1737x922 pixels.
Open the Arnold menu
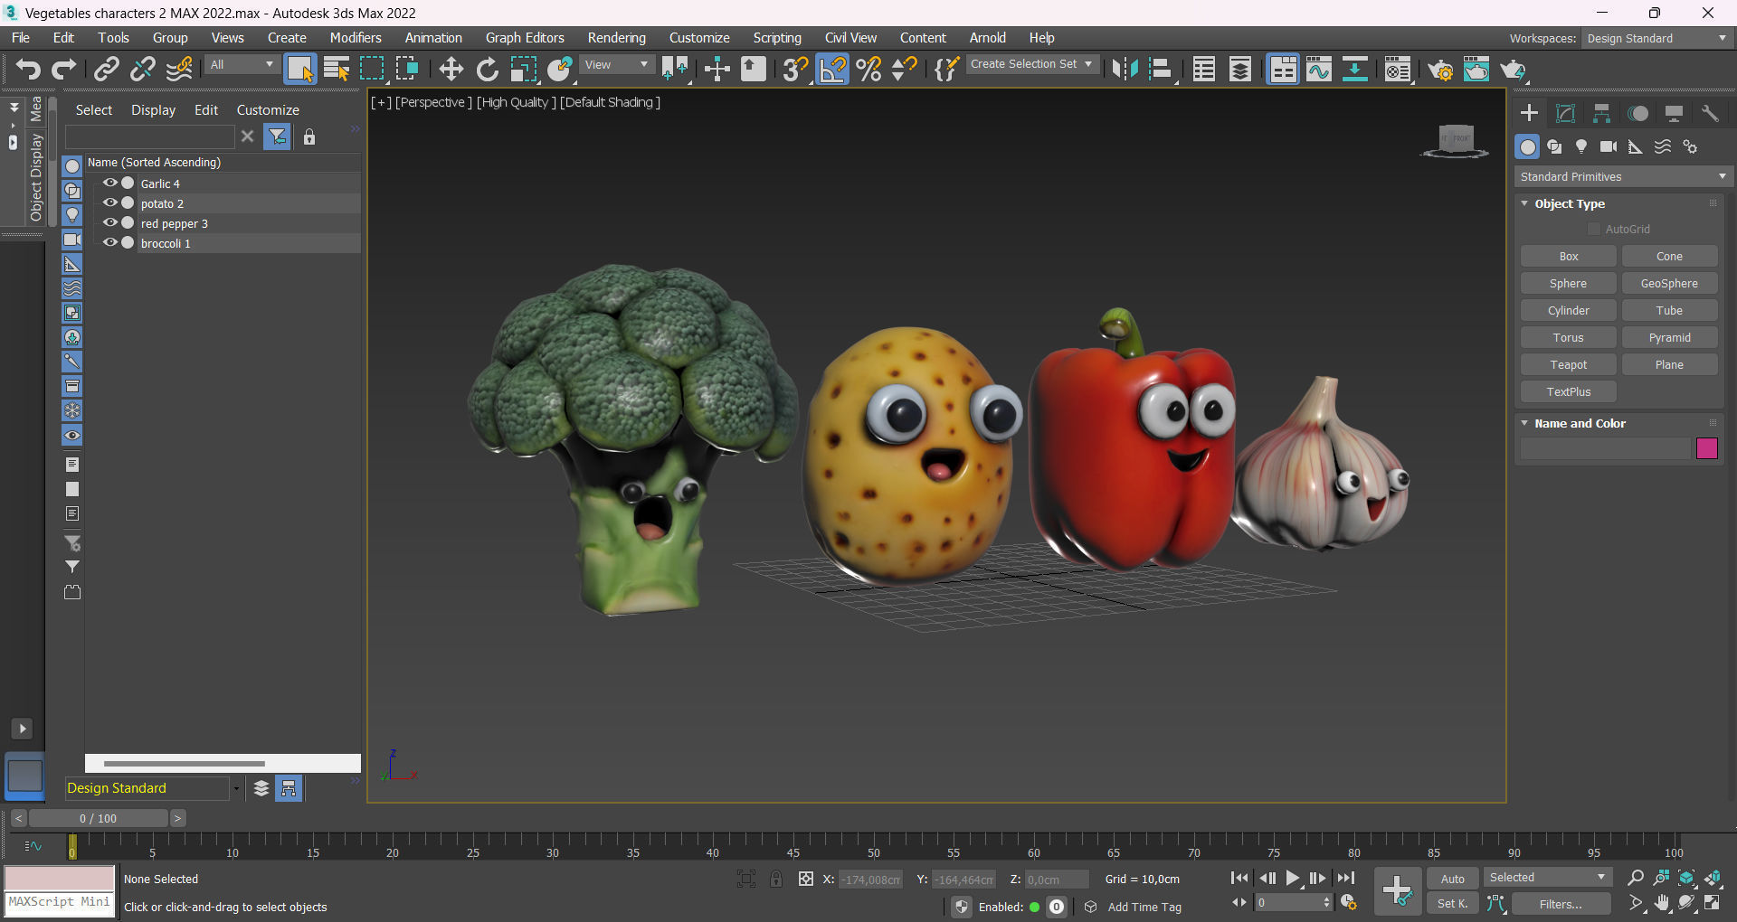[988, 38]
